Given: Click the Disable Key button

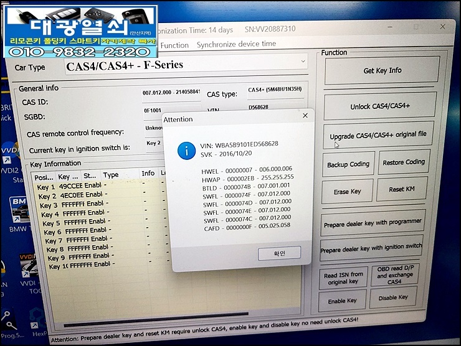Looking at the screenshot, I should click(393, 297).
